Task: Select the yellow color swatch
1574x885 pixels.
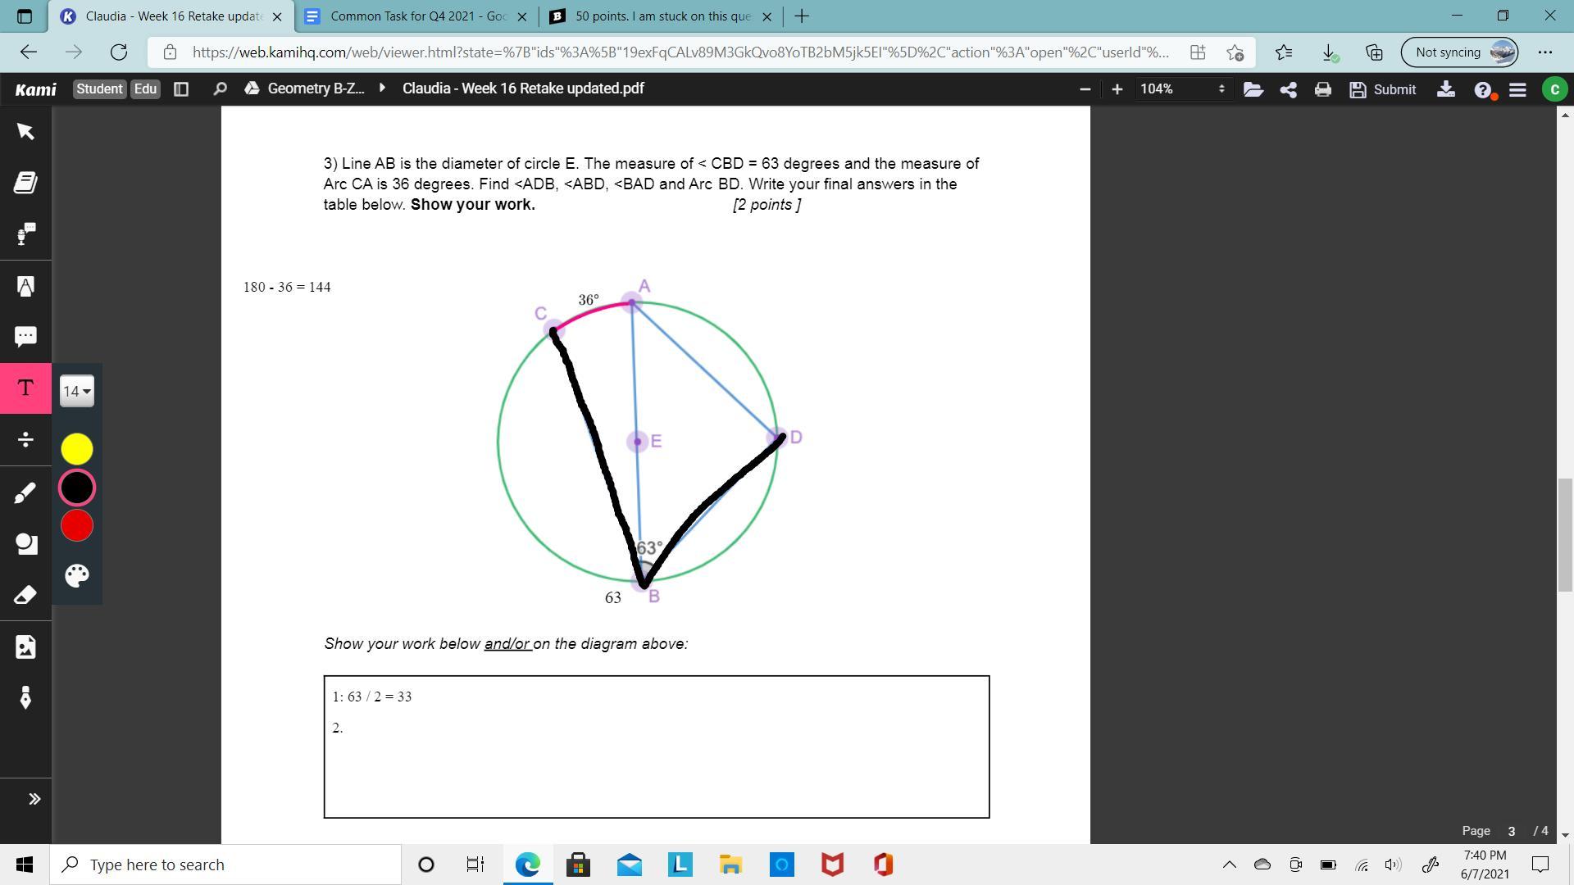Action: (77, 449)
